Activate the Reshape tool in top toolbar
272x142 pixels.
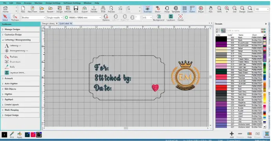point(15,18)
